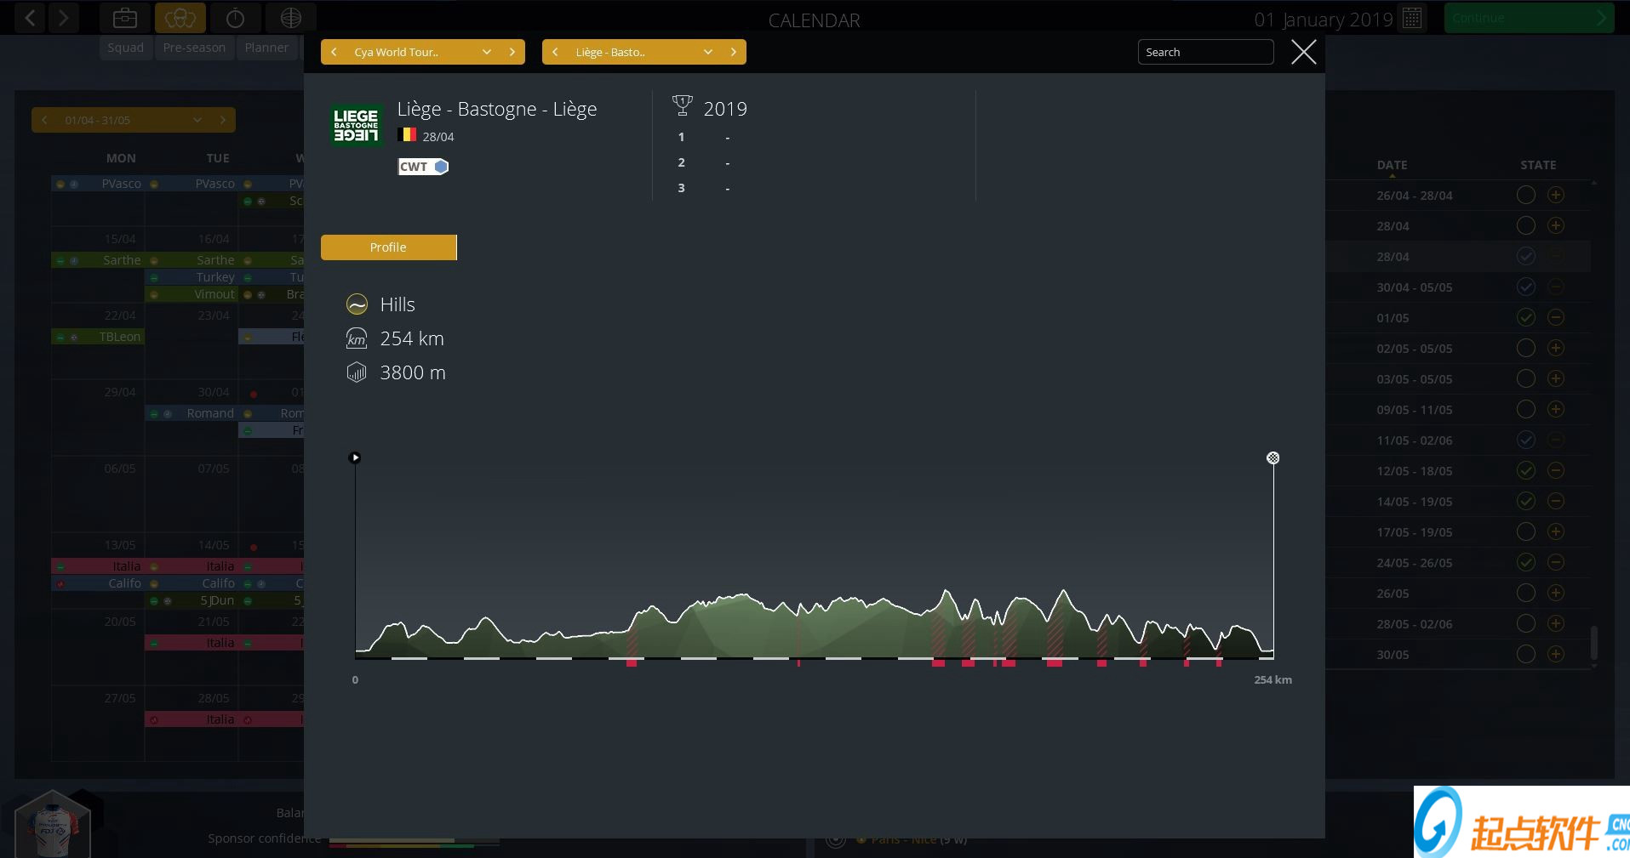Go to next tour with right arrow
Viewport: 1630px width, 858px height.
tap(512, 52)
